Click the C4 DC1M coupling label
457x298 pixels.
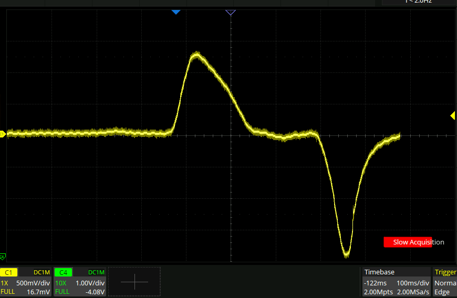97,272
